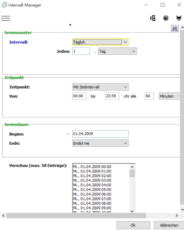Image resolution: width=184 pixels, height=230 pixels.
Task: Click the Von start time field 00:00
Action: (x=79, y=96)
